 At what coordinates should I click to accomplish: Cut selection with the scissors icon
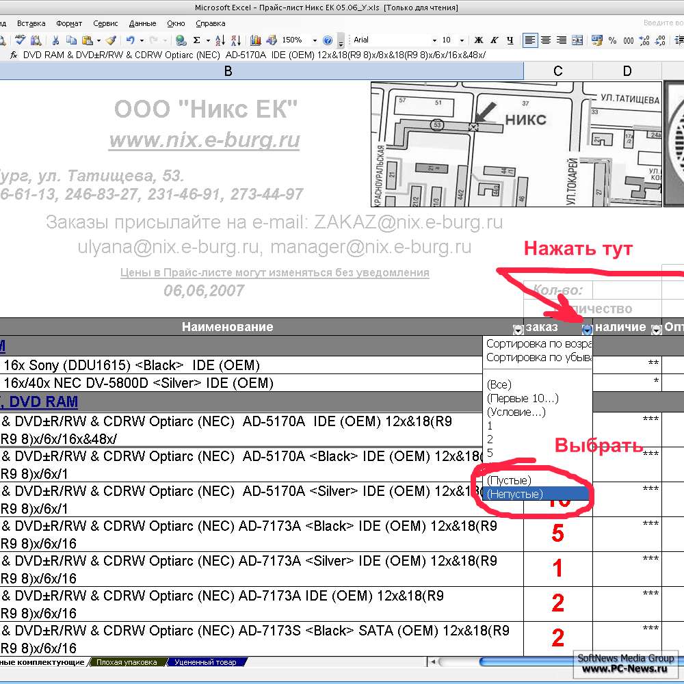(x=55, y=40)
